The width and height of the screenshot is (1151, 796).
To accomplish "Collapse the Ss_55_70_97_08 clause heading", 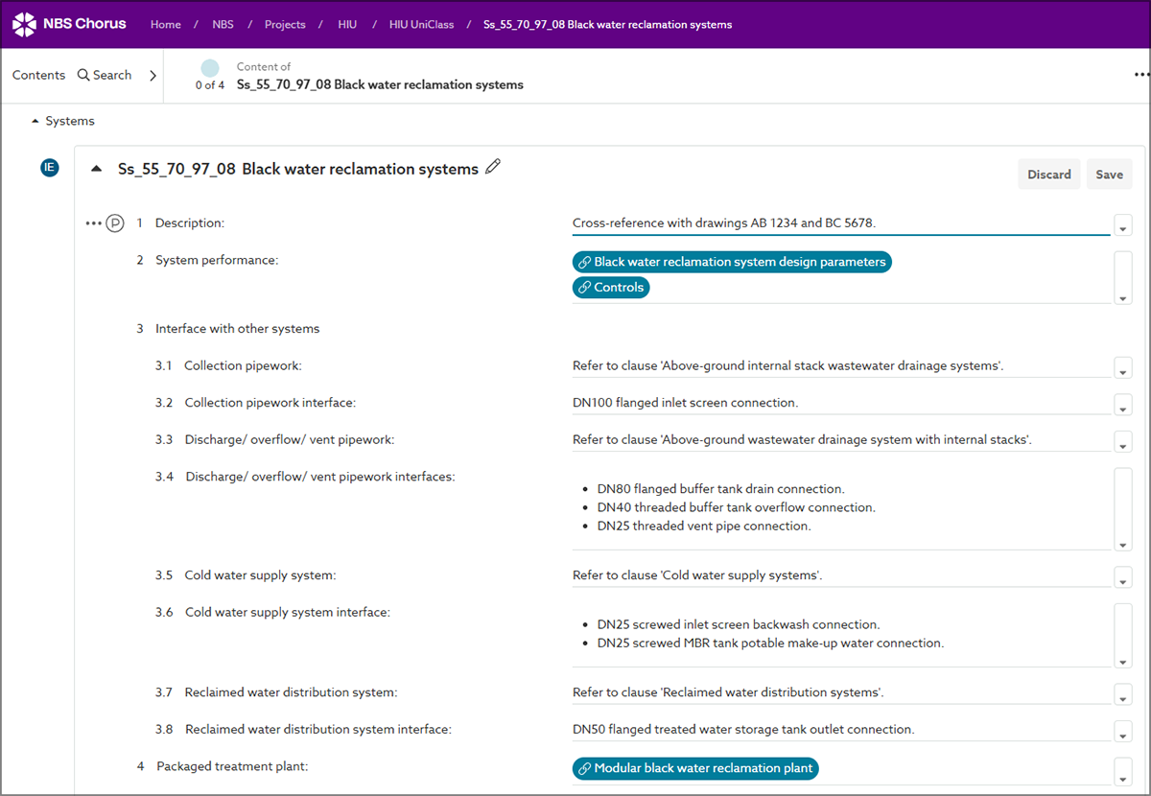I will [96, 169].
